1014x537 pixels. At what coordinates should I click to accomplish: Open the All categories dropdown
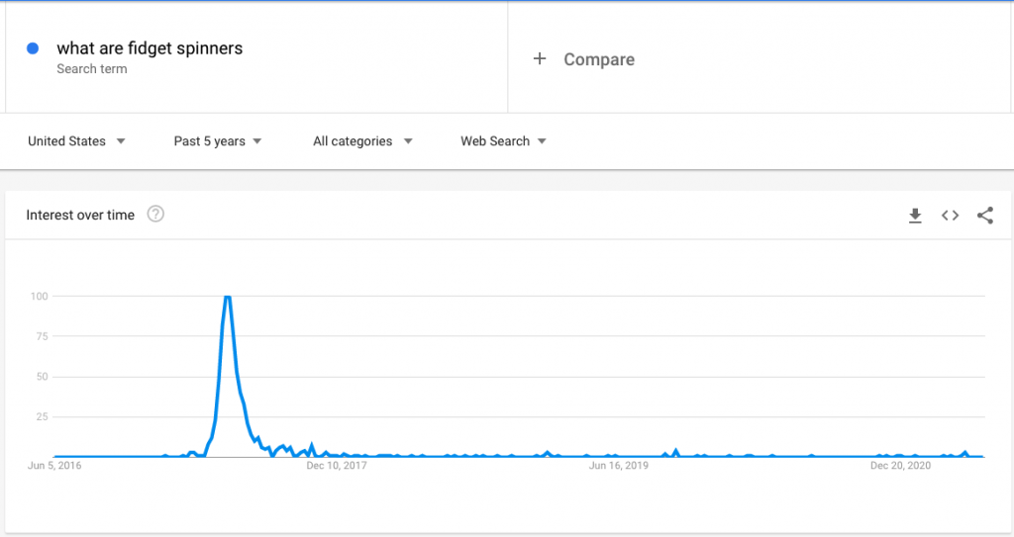point(362,141)
